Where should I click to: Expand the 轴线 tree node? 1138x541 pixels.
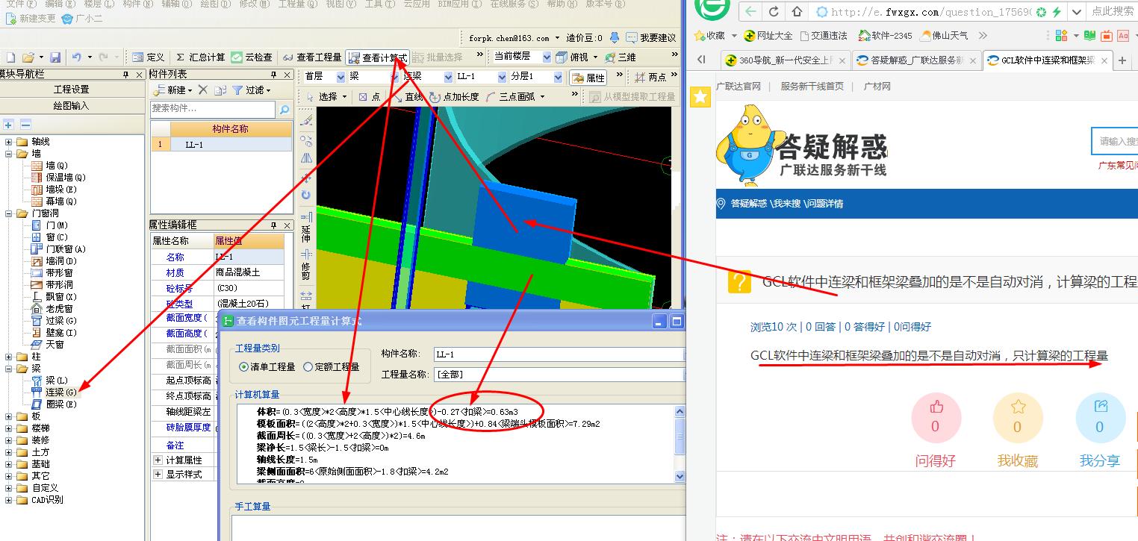click(x=9, y=142)
